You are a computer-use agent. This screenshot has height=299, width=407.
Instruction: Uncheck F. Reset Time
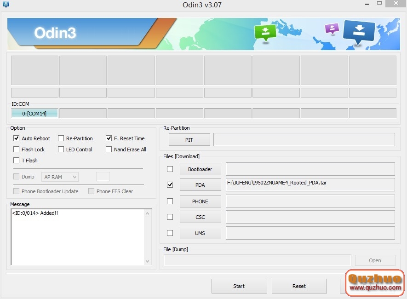point(109,138)
